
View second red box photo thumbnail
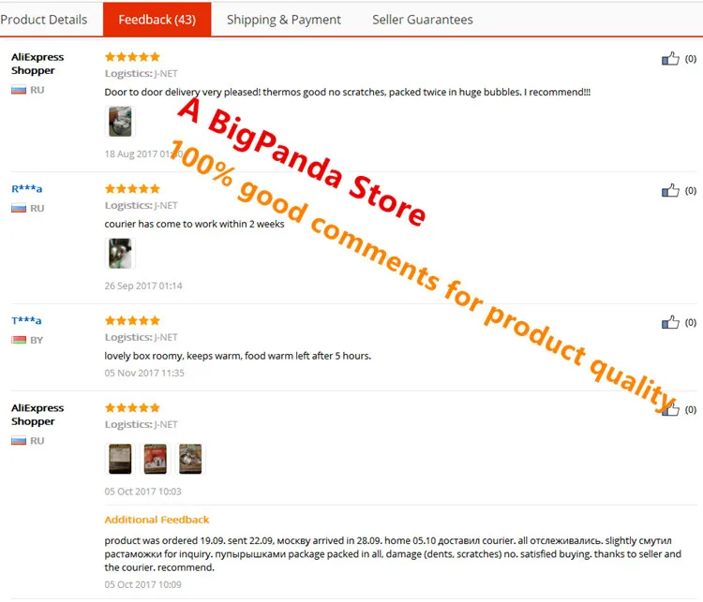tap(155, 459)
